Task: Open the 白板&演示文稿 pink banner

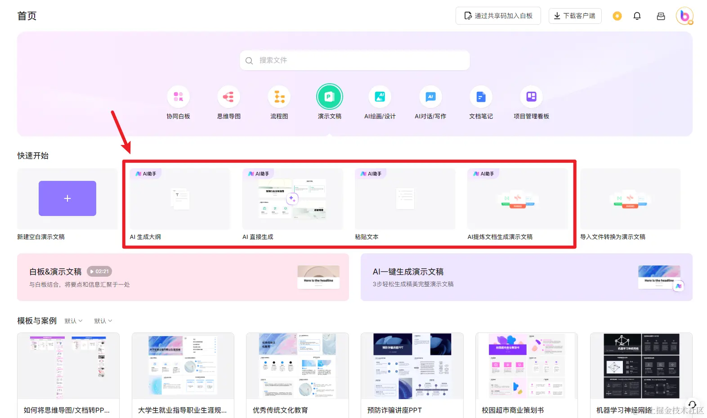Action: pyautogui.click(x=183, y=277)
